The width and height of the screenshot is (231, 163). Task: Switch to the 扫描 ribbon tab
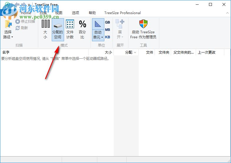tap(43, 13)
